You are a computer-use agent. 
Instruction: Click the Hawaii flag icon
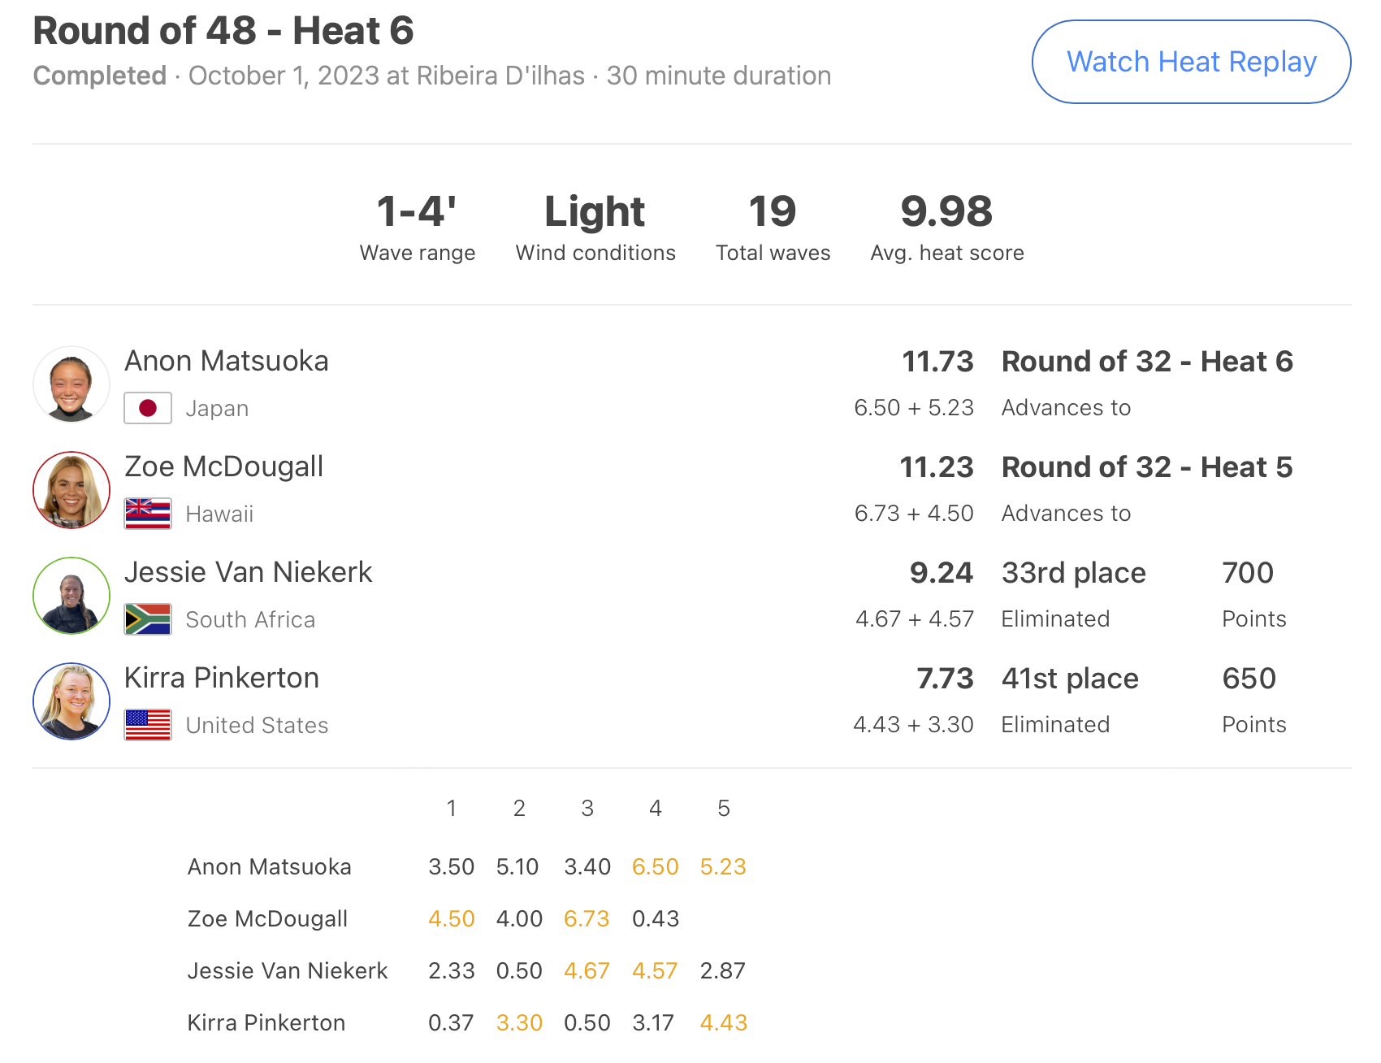click(x=148, y=514)
